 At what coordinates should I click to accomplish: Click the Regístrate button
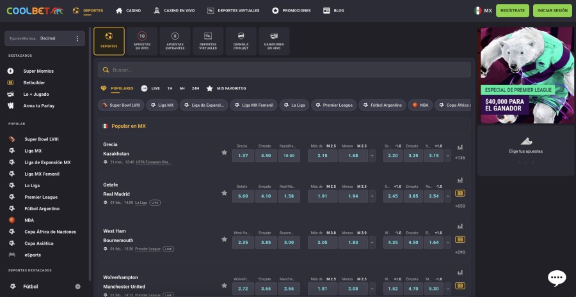point(513,11)
